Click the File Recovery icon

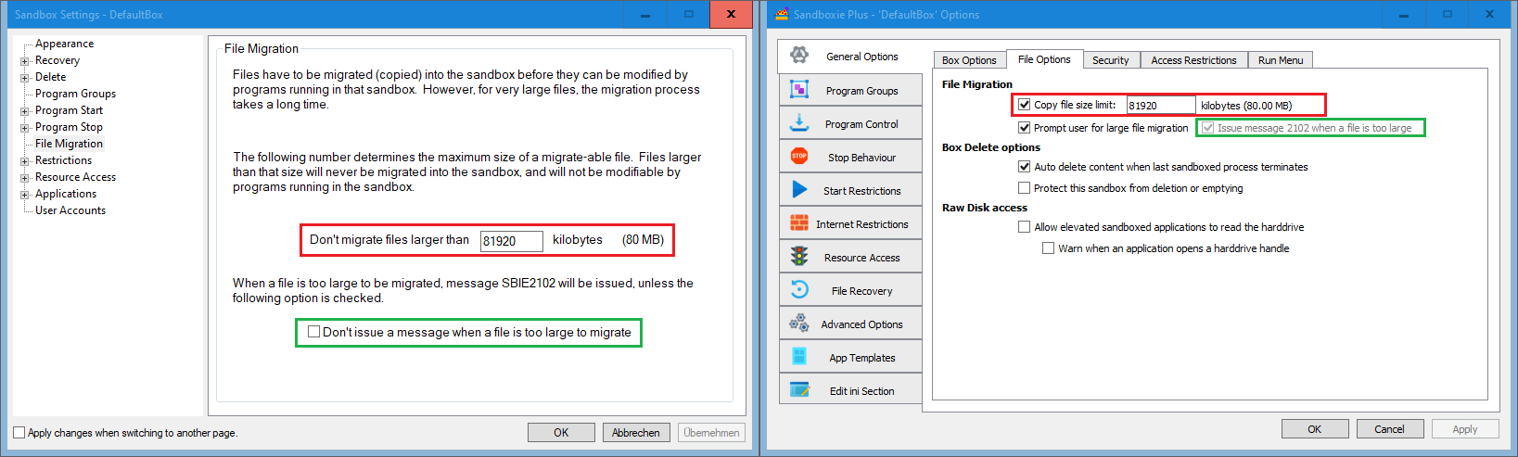[798, 290]
